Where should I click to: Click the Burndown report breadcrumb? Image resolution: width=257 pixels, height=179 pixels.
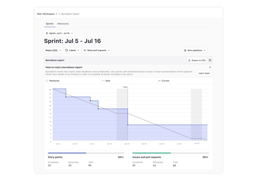70,14
